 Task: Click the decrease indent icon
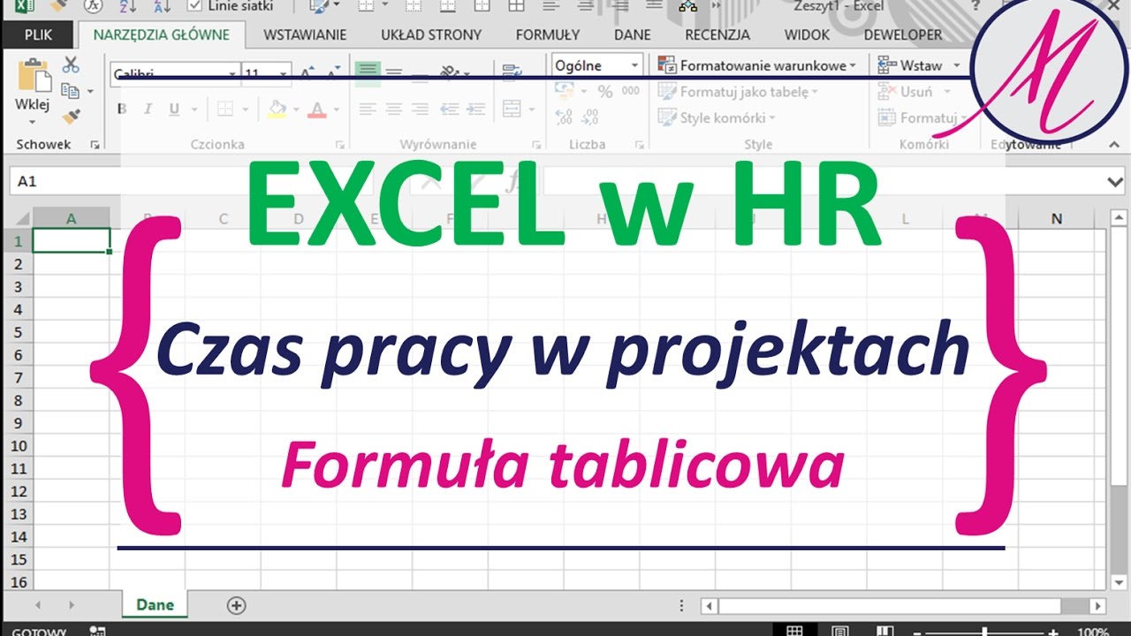(449, 110)
